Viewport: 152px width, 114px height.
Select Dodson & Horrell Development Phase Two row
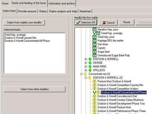tap(121, 104)
